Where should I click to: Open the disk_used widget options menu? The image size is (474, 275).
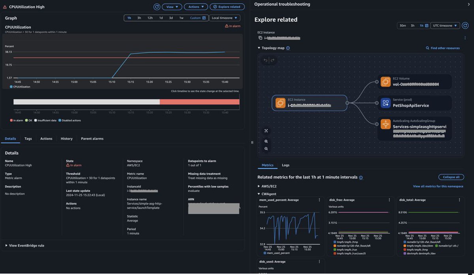coord(319,262)
